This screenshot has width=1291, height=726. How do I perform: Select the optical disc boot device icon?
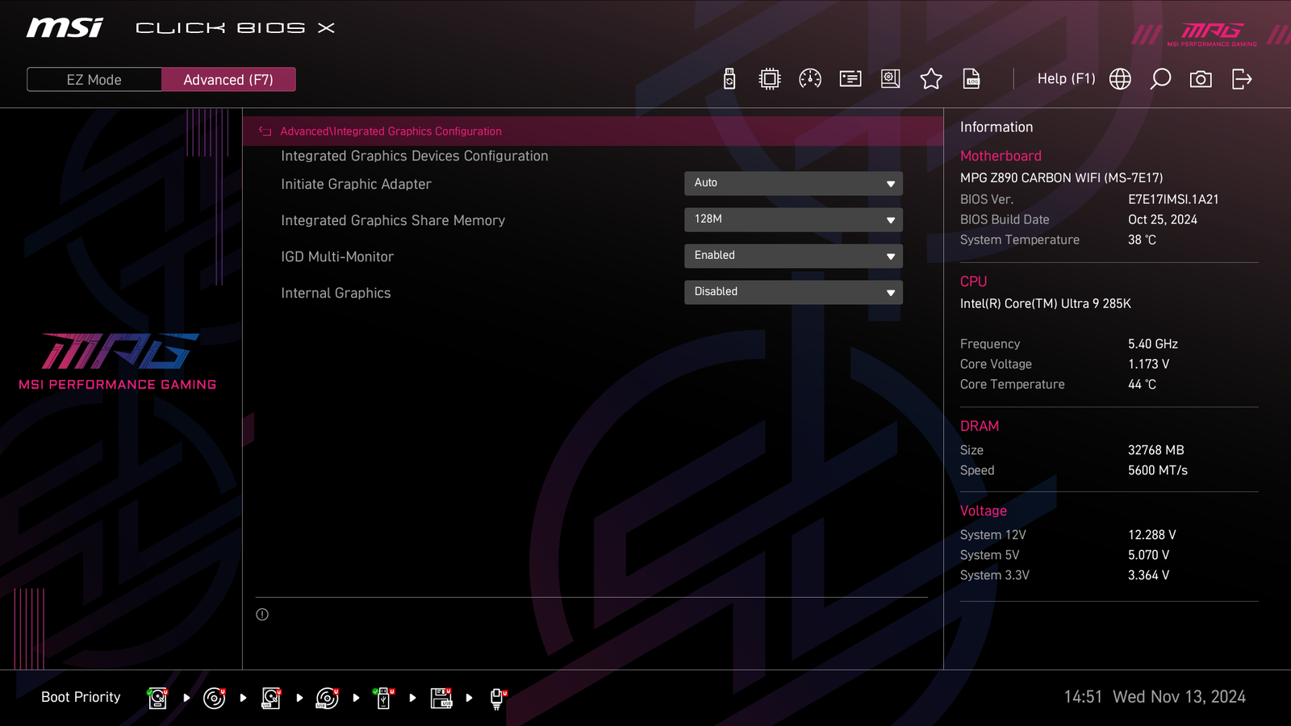pyautogui.click(x=214, y=698)
